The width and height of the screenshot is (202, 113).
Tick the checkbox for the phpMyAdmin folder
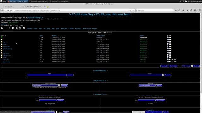pos(170,48)
